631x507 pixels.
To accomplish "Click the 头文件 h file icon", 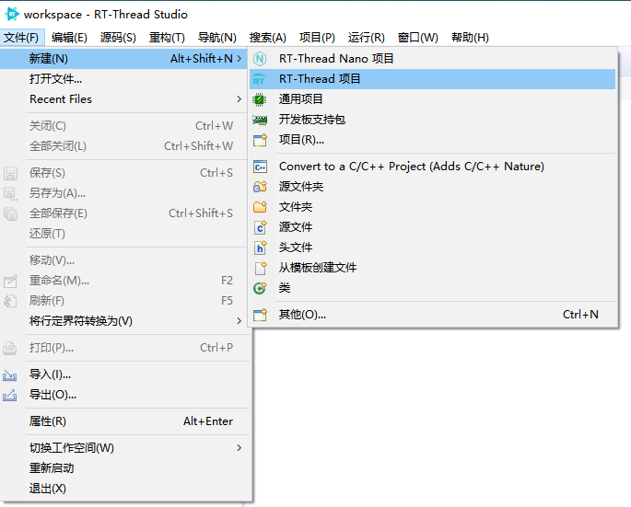I will point(261,248).
